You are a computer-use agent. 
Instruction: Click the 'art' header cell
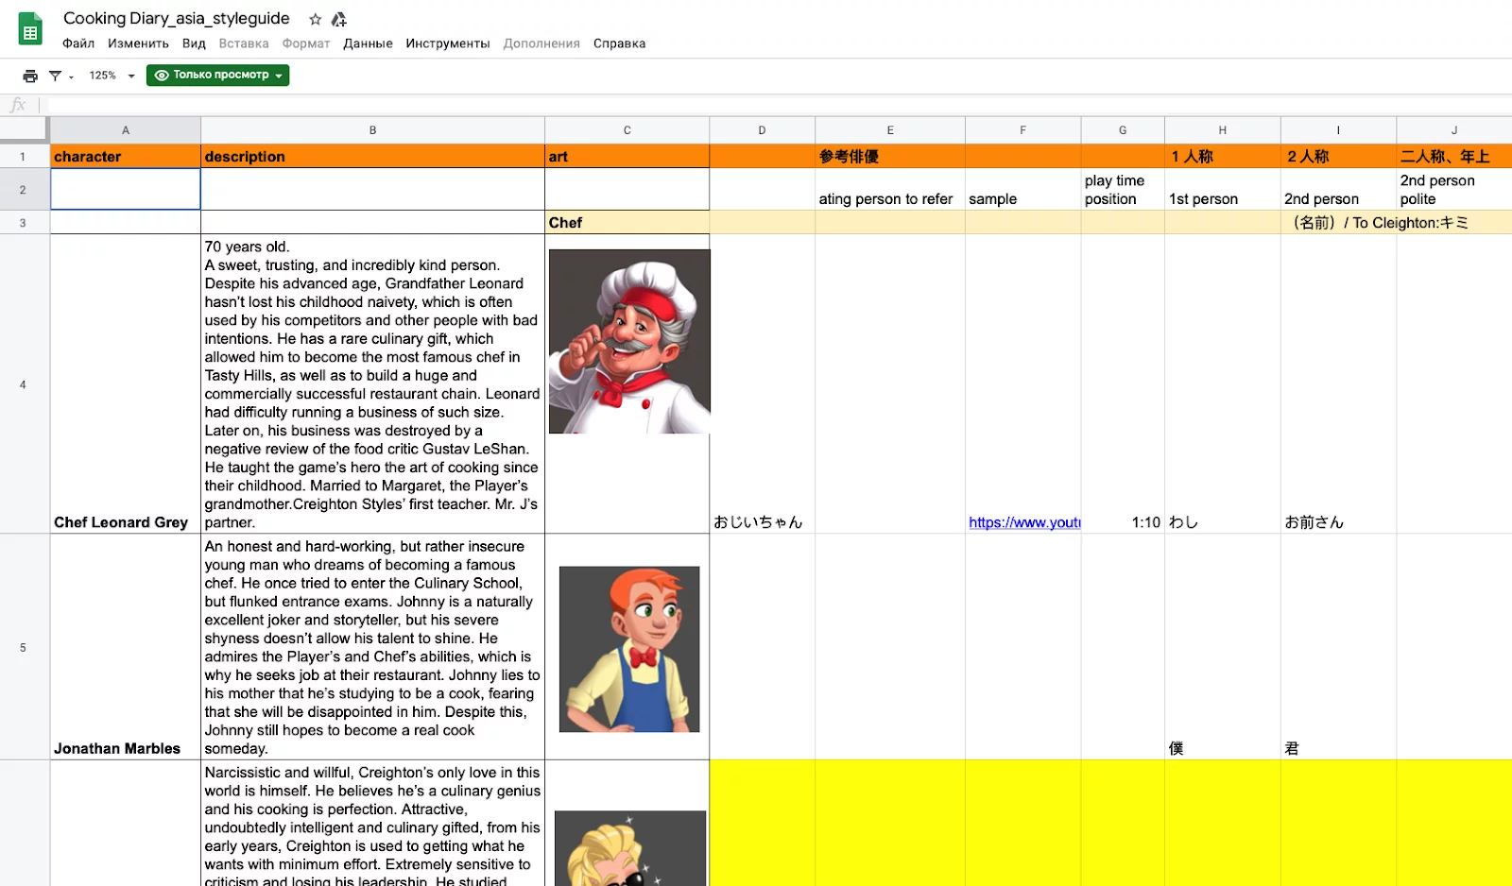pyautogui.click(x=627, y=157)
